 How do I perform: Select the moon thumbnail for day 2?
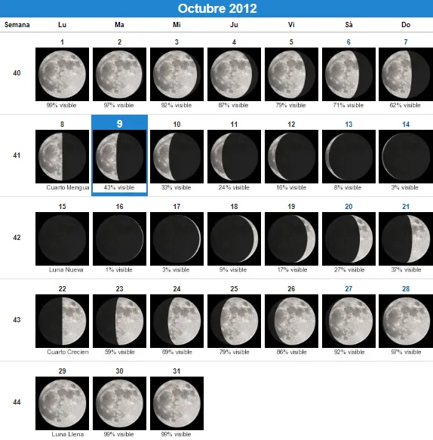coord(119,75)
